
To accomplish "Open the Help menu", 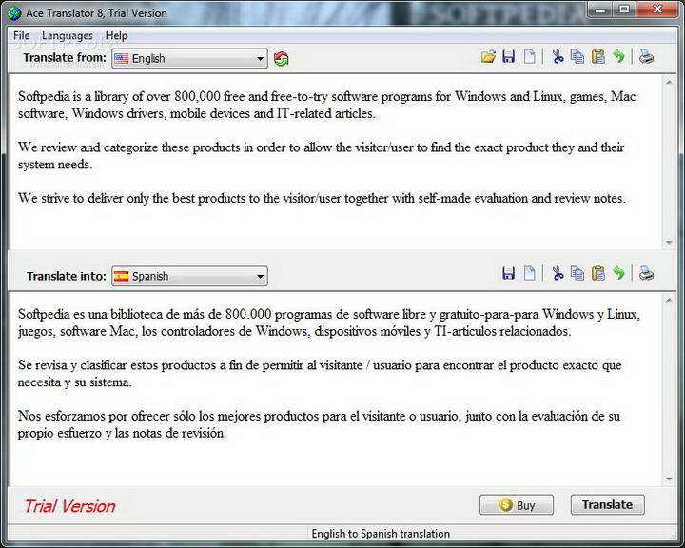I will pos(116,36).
